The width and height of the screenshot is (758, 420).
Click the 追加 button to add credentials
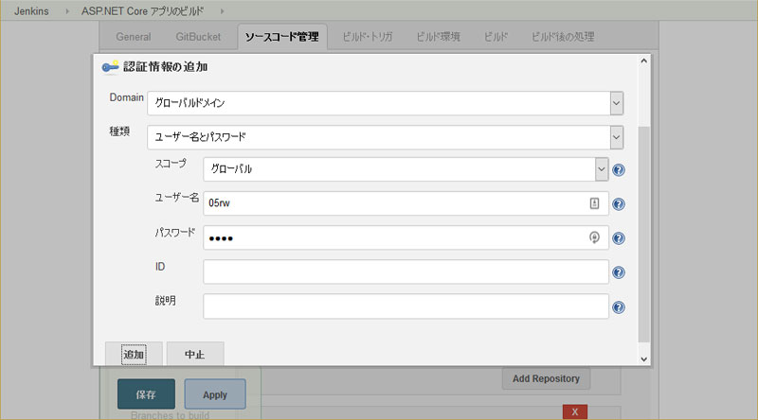pos(134,355)
